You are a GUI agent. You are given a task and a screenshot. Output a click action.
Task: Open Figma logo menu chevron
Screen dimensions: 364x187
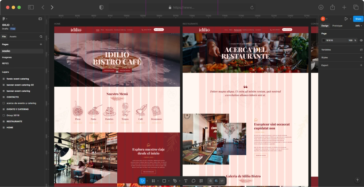click(7, 19)
